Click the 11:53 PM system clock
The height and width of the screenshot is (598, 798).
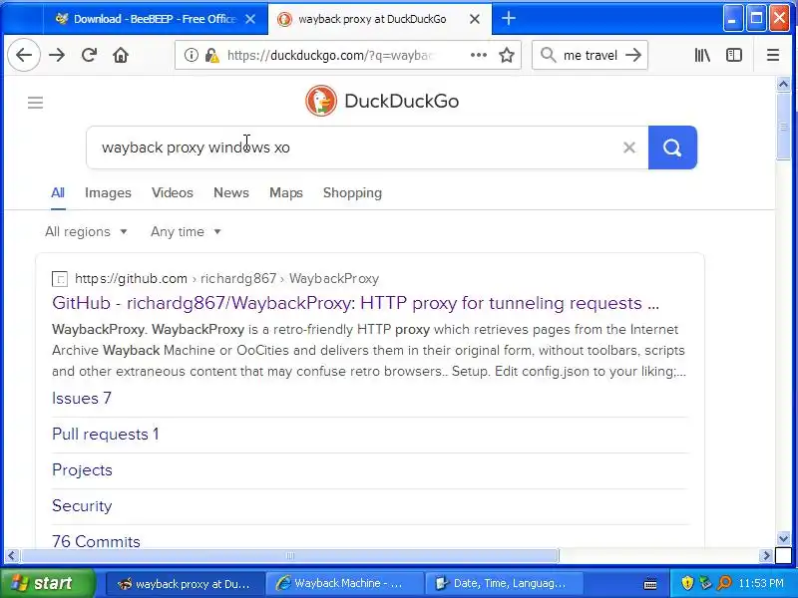[x=761, y=583]
